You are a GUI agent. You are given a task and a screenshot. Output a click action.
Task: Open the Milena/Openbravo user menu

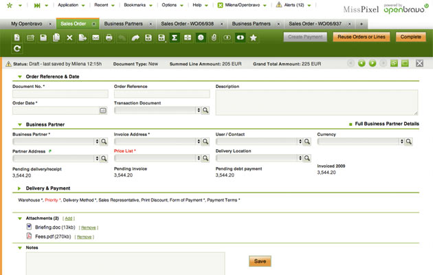(x=242, y=5)
